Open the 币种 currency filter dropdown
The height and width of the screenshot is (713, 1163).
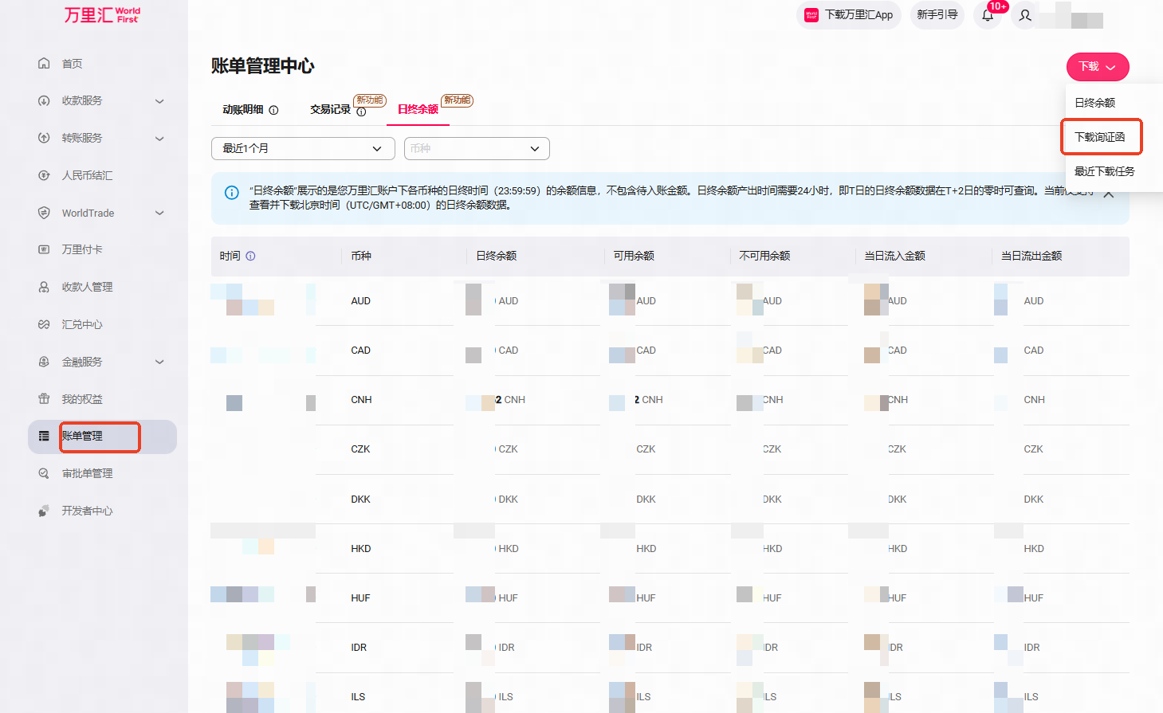[477, 148]
